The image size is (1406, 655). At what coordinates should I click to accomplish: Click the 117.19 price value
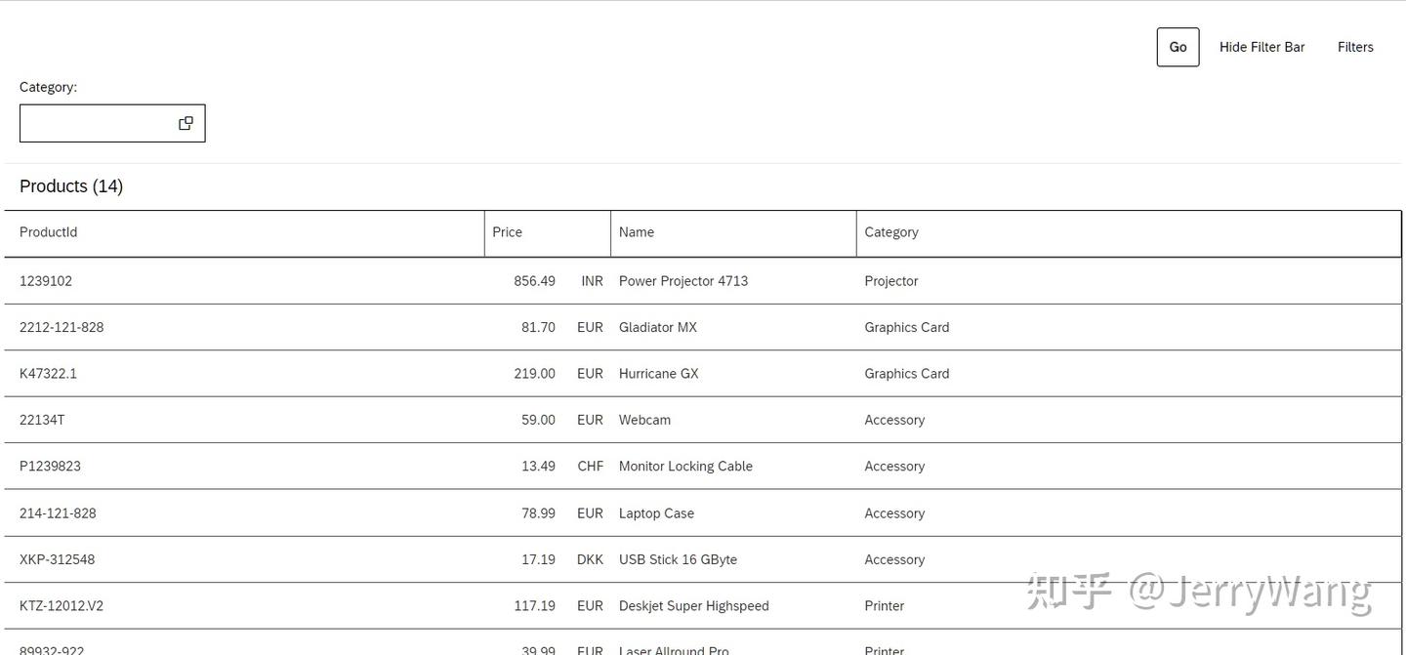(534, 606)
